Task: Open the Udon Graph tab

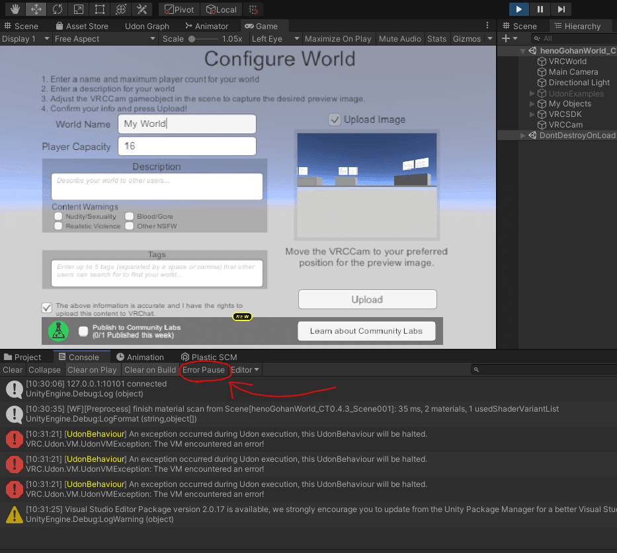Action: click(x=147, y=26)
